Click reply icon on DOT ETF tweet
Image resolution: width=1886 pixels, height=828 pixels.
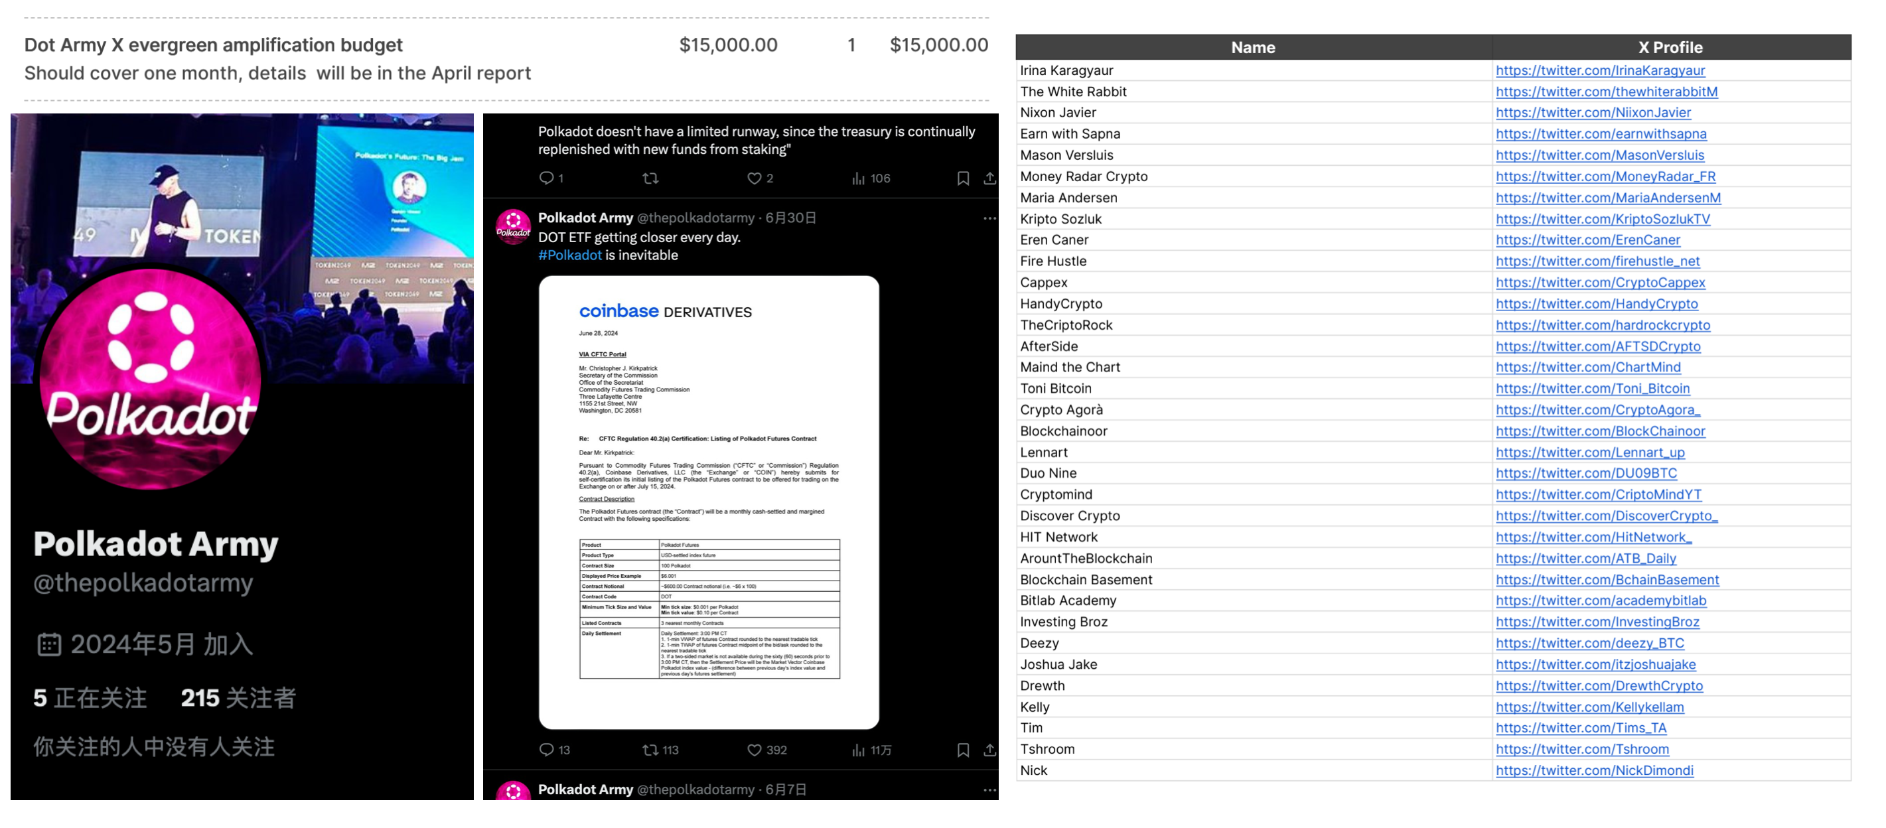tap(546, 750)
